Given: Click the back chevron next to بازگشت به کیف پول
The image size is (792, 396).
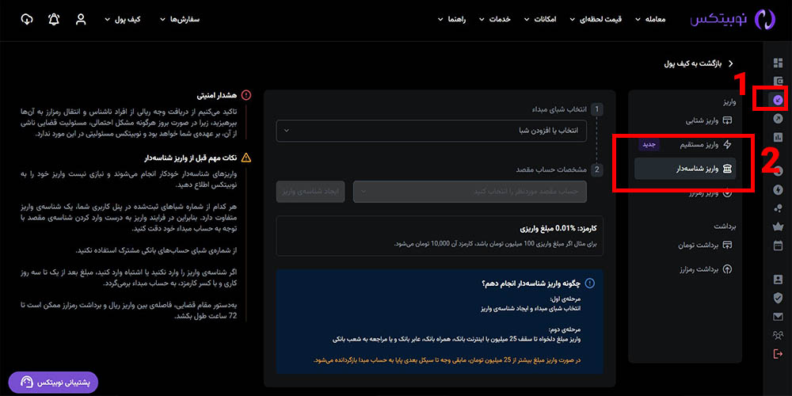Looking at the screenshot, I should [730, 63].
